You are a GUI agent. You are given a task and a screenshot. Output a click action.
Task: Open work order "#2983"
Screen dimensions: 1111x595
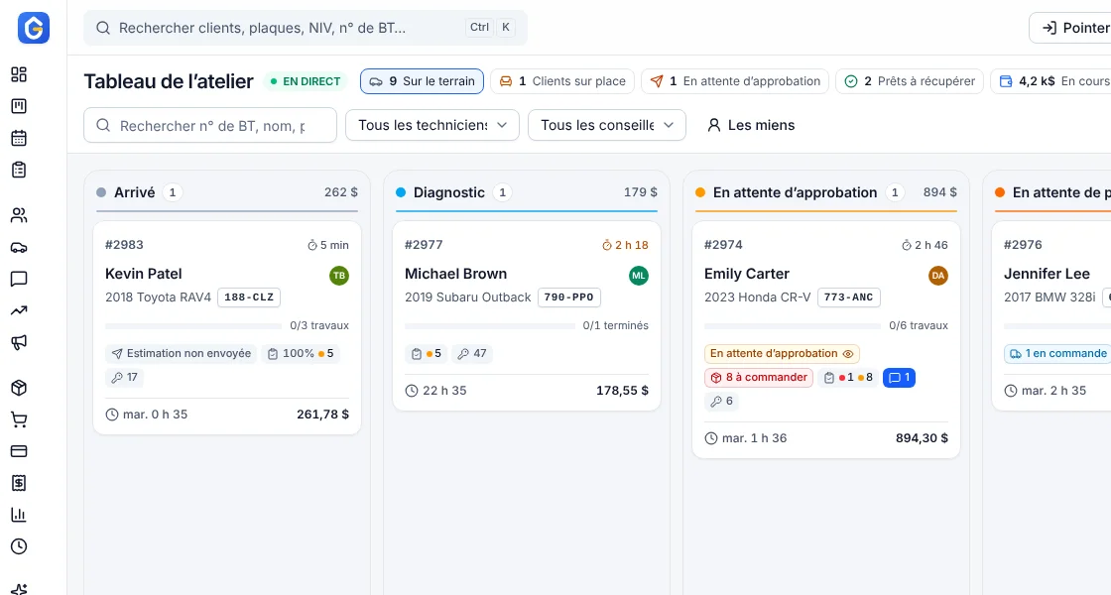coord(124,245)
